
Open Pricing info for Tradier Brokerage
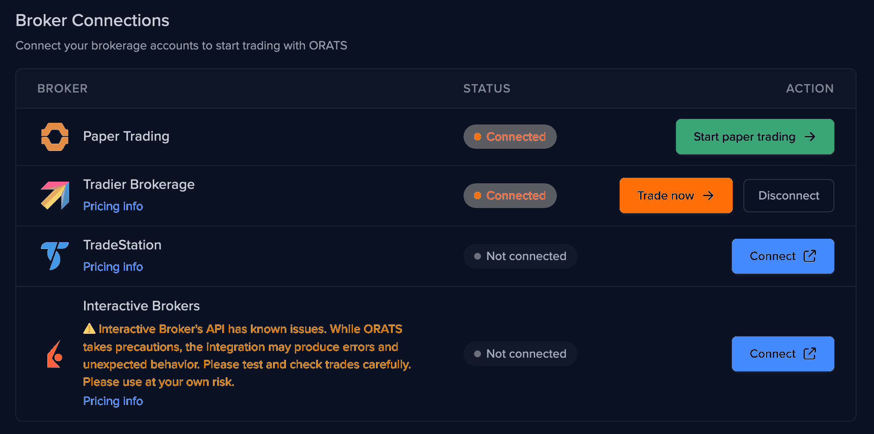click(x=113, y=206)
